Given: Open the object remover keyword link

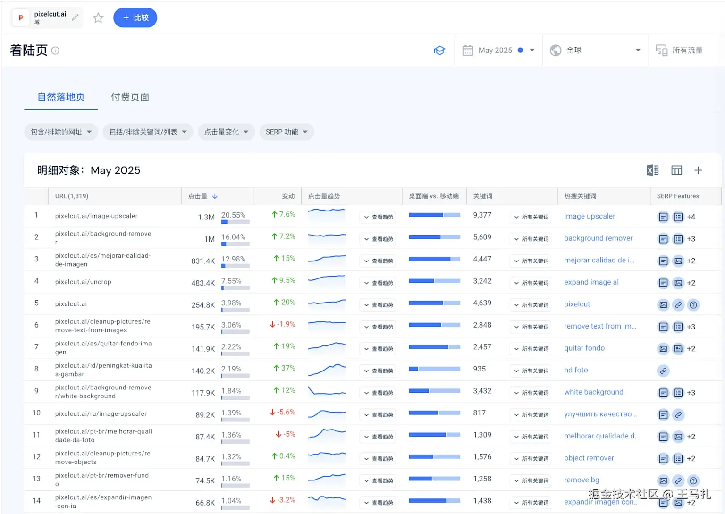Looking at the screenshot, I should click(x=589, y=458).
